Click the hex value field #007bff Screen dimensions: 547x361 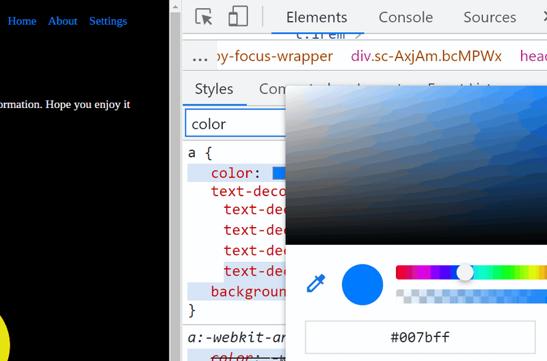420,337
